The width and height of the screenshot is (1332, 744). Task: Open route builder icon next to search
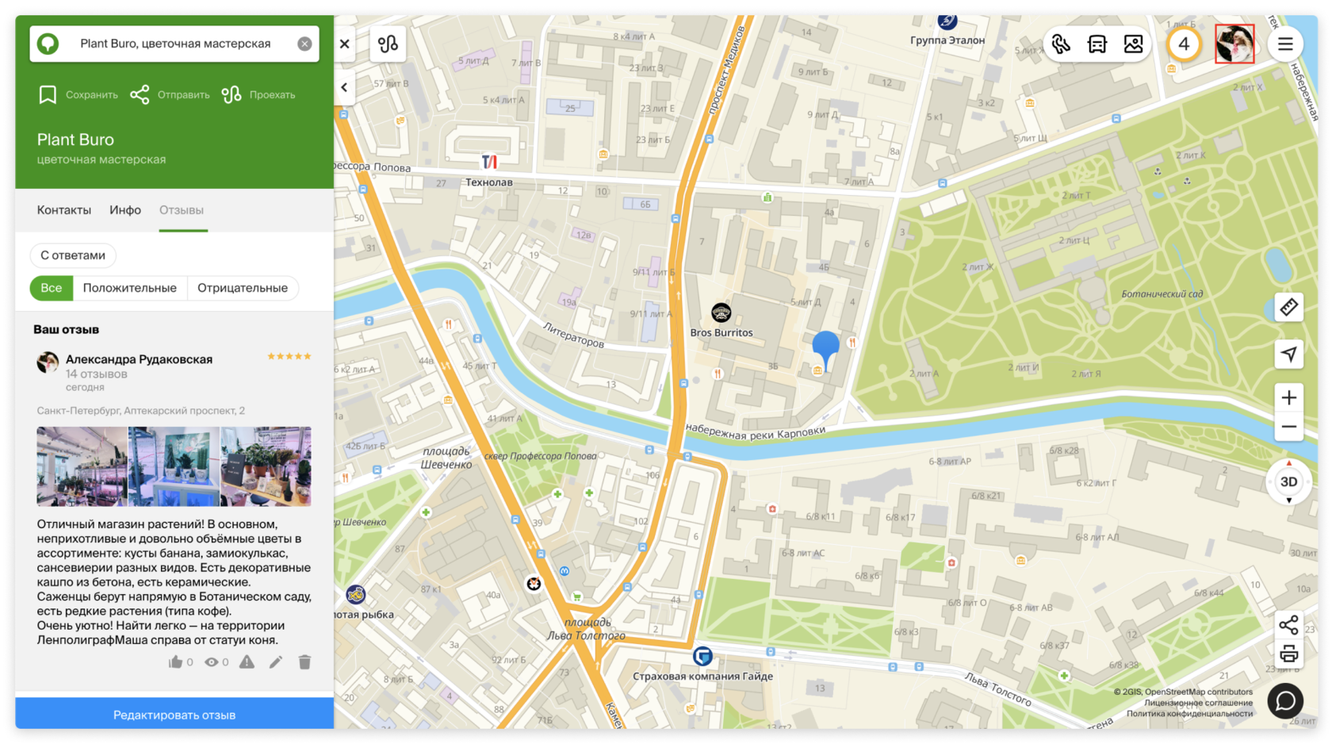coord(388,44)
